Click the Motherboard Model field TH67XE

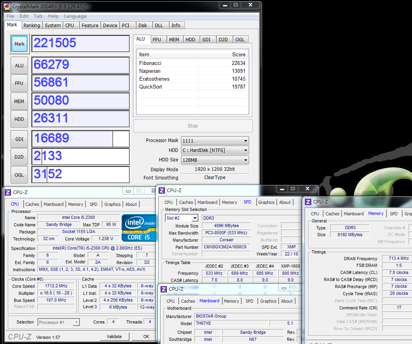click(231, 323)
